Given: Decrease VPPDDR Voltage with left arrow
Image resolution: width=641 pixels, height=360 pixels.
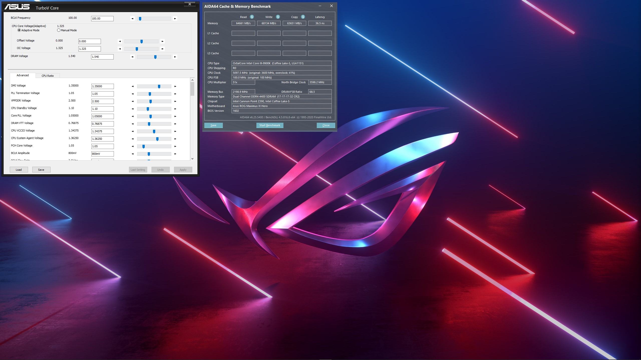Looking at the screenshot, I should pyautogui.click(x=132, y=101).
